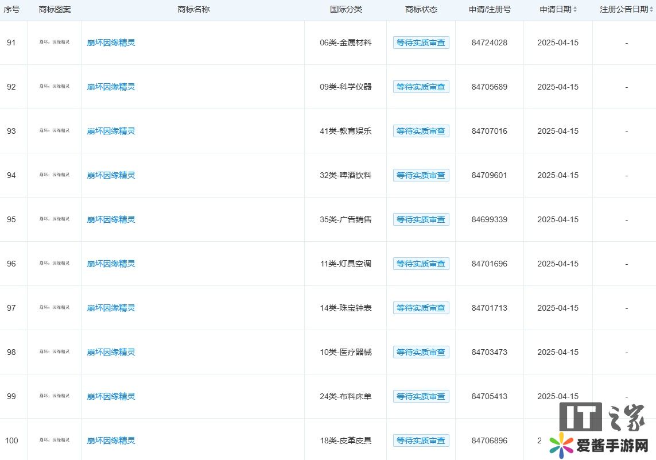Click trademark image in row 97
656x460 pixels.
point(55,308)
